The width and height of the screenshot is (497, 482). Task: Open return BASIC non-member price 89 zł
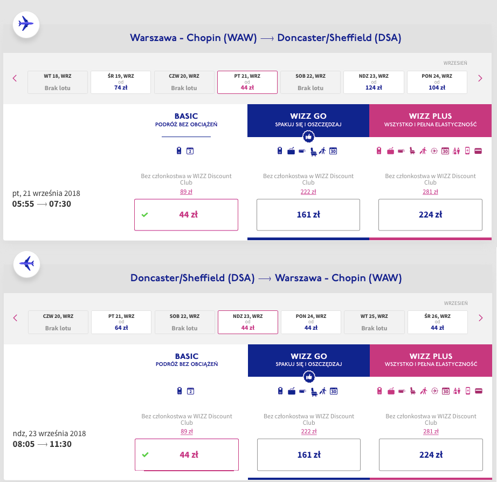tap(187, 432)
